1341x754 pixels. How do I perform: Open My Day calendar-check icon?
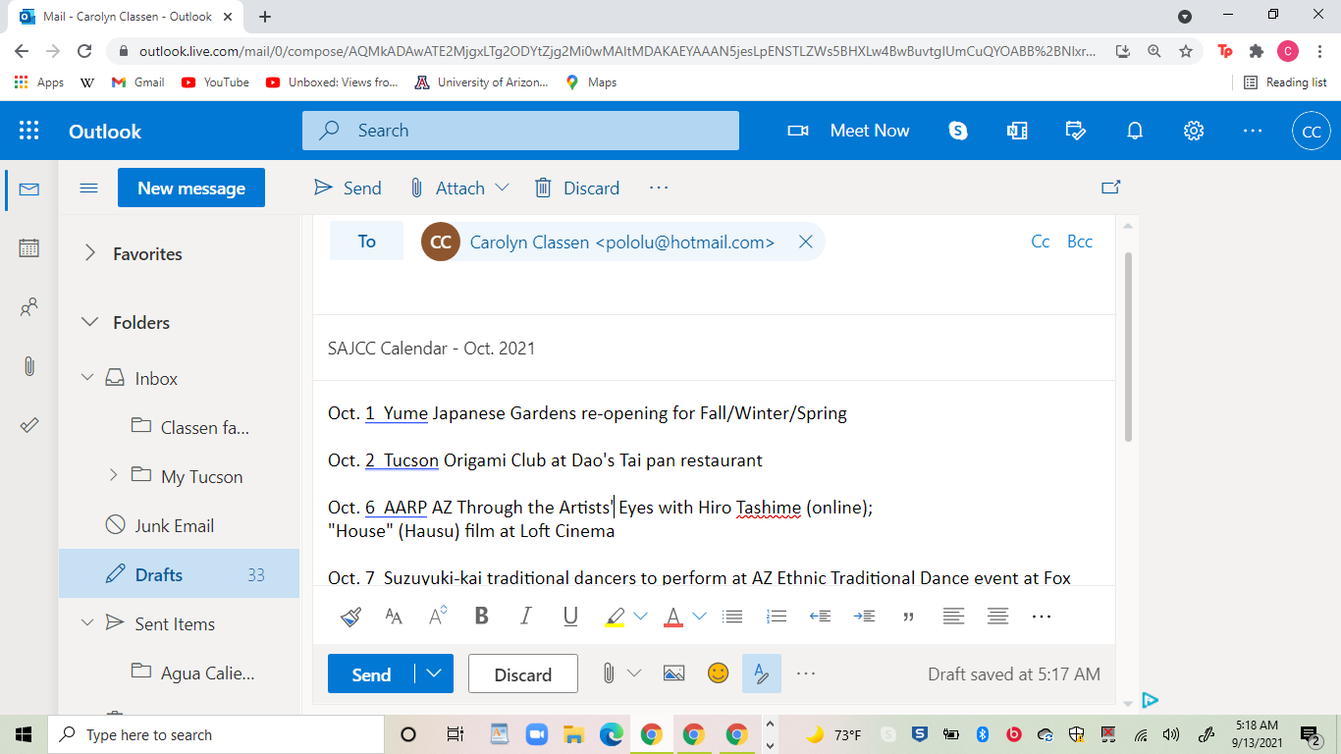1076,132
